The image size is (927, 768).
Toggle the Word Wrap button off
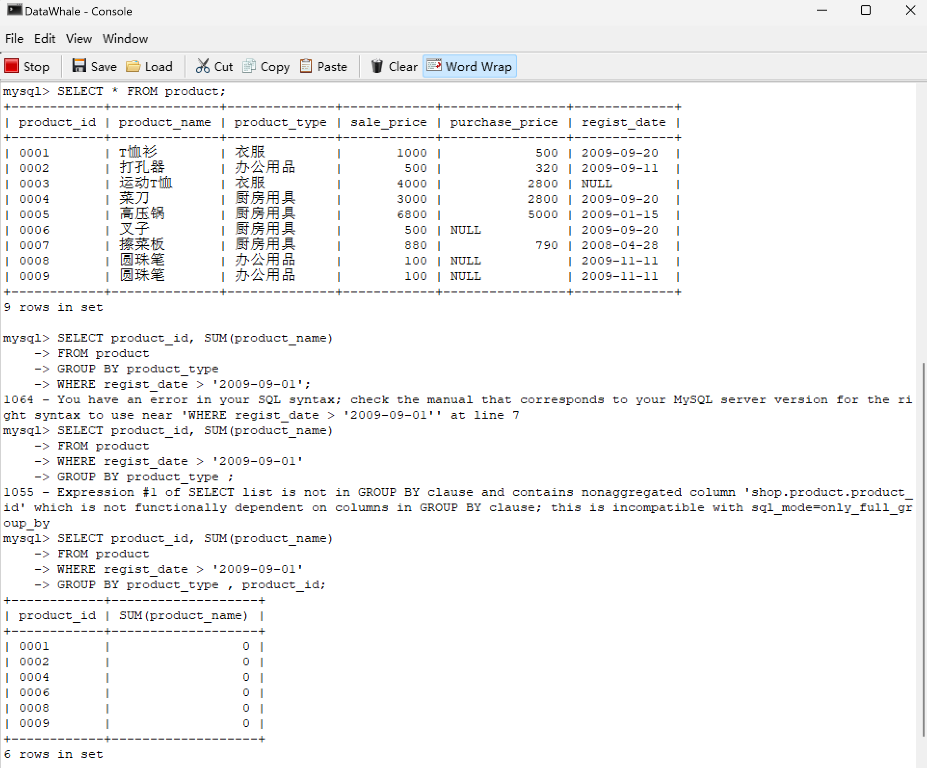470,66
